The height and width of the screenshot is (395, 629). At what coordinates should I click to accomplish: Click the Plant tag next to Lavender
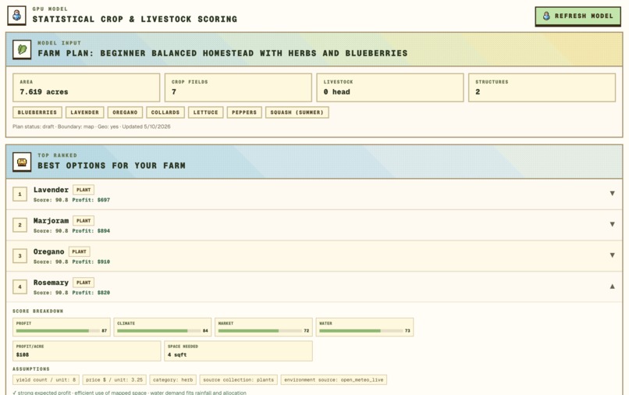point(84,190)
